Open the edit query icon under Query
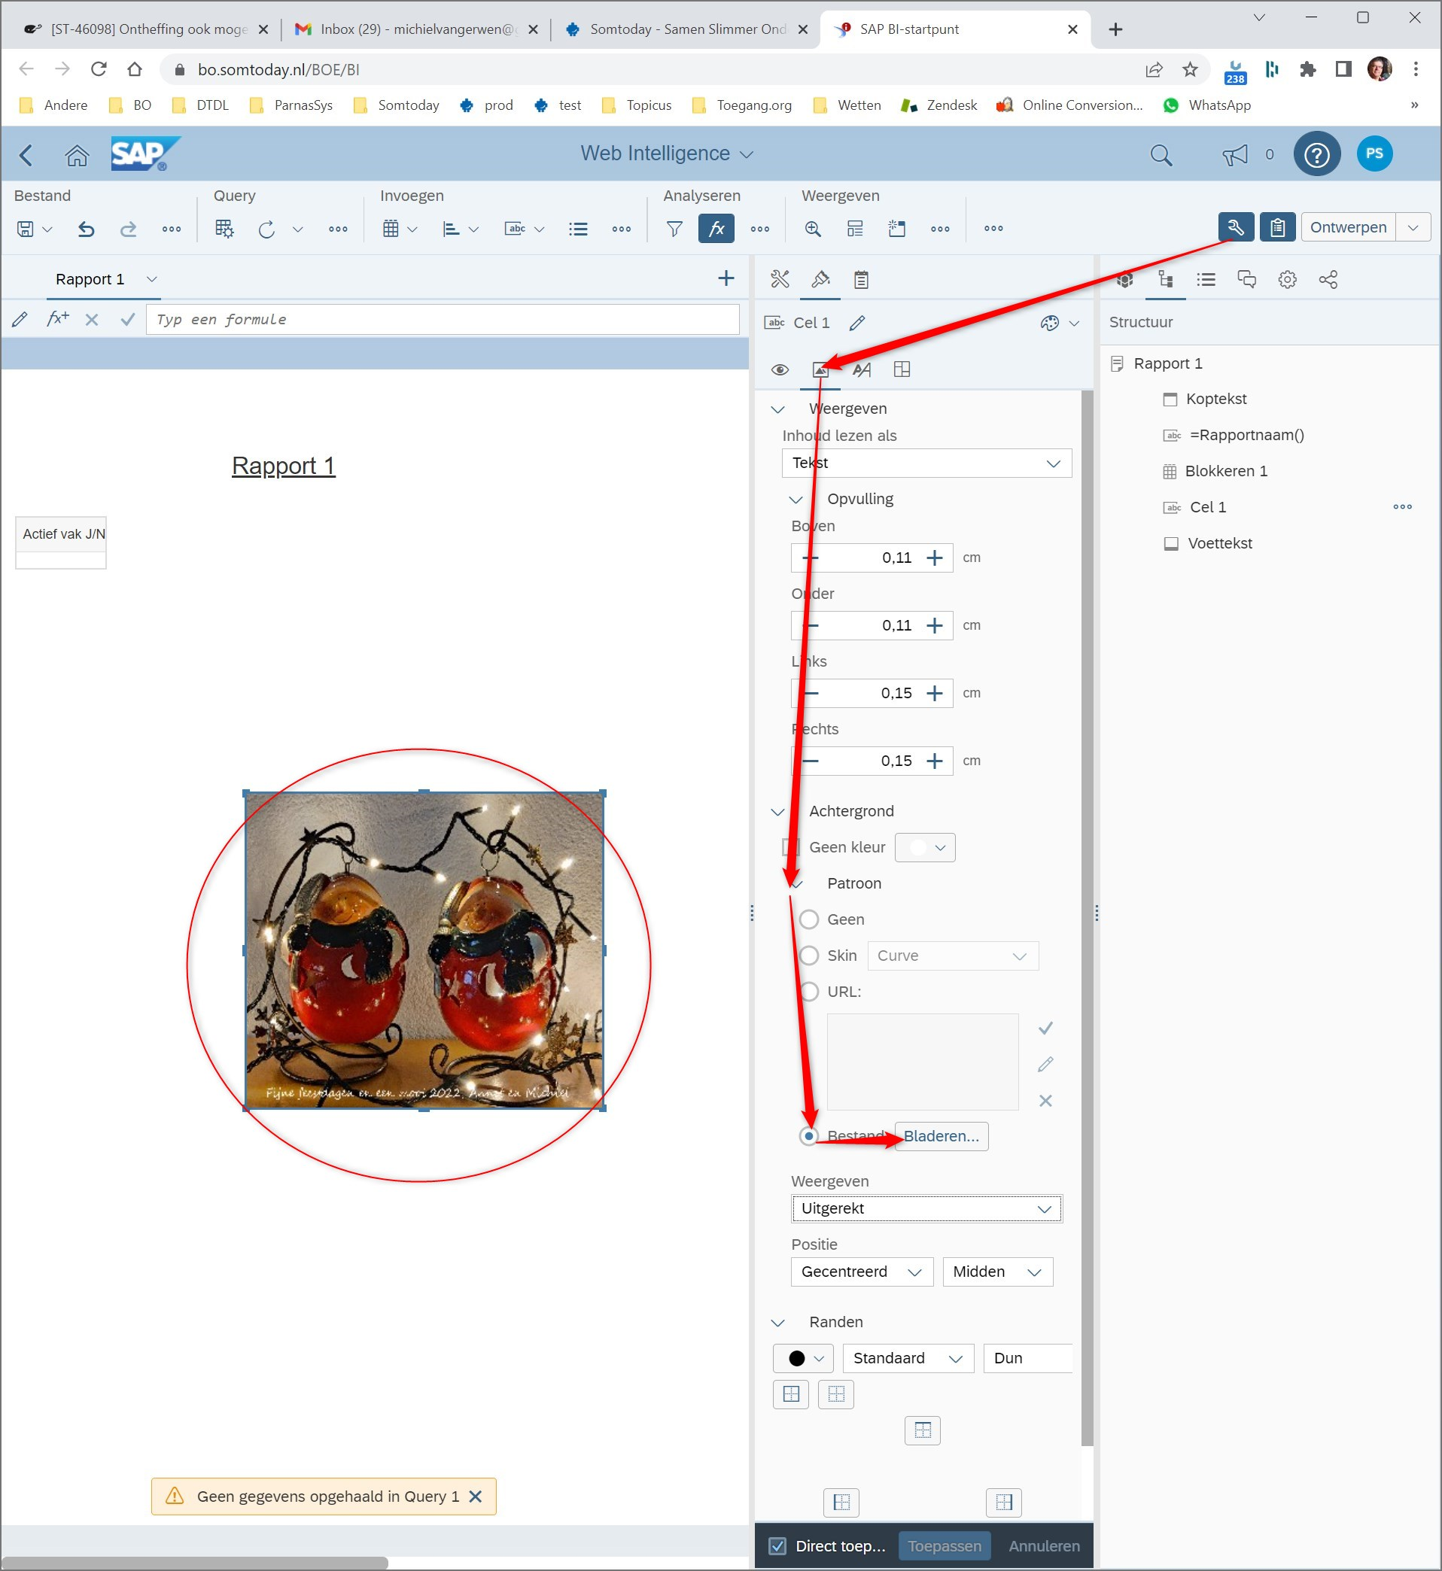Screen dimensions: 1442x1571 (225, 229)
